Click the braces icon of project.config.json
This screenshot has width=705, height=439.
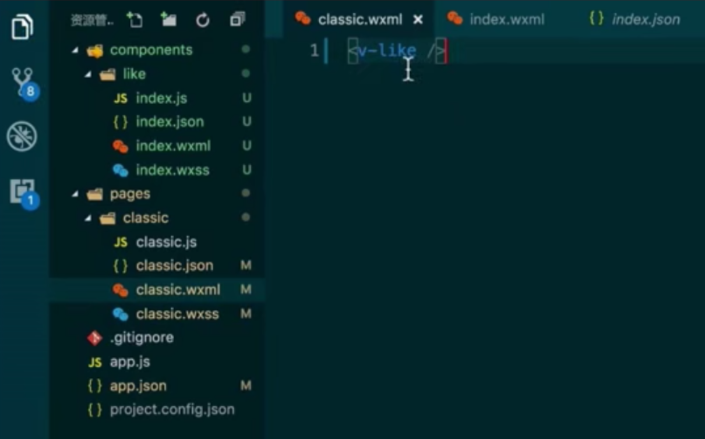95,410
